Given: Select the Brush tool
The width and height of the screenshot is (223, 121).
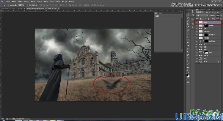Looking at the screenshot, I should [x=188, y=33].
